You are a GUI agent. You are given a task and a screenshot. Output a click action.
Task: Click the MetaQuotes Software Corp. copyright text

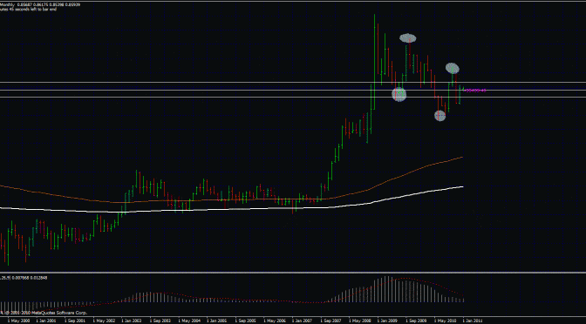(44, 313)
